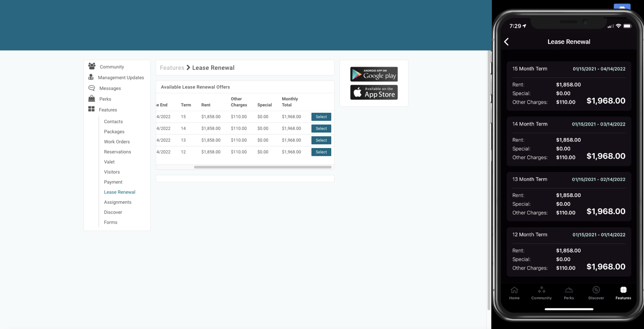
Task: Go to Payment in the sidebar
Action: (x=113, y=182)
